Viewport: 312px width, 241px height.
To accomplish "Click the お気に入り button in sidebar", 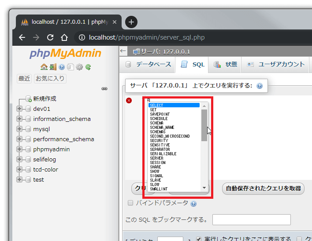I will [50, 79].
